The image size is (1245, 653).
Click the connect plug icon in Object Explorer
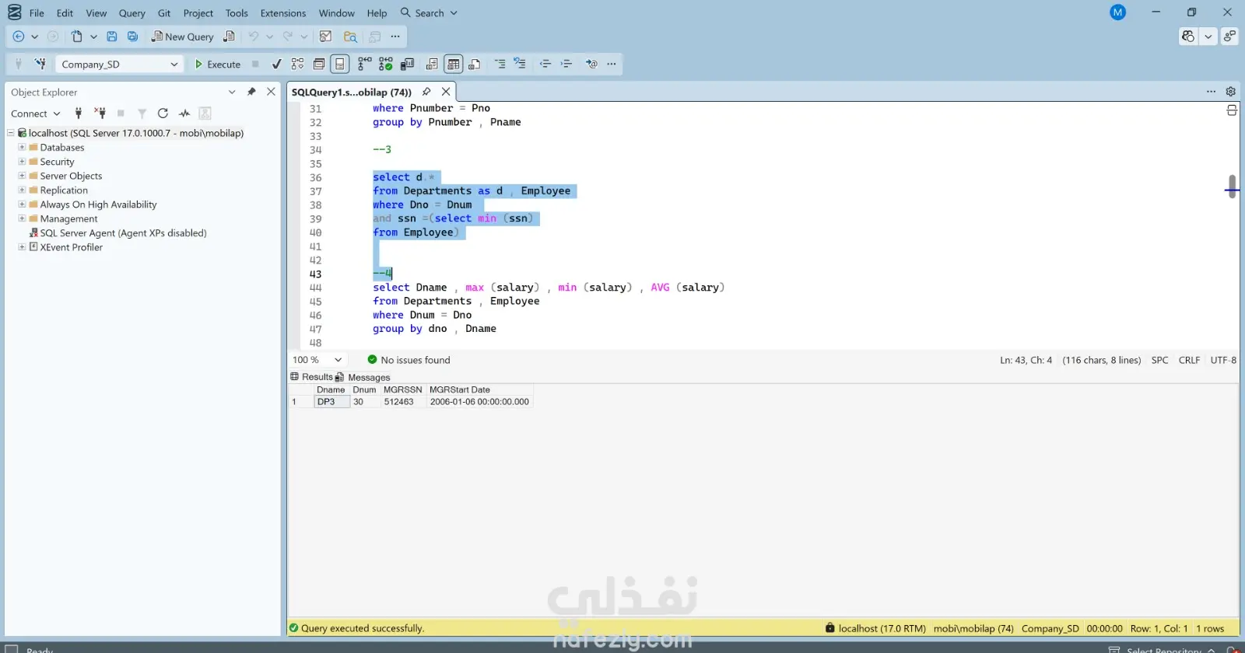(78, 113)
